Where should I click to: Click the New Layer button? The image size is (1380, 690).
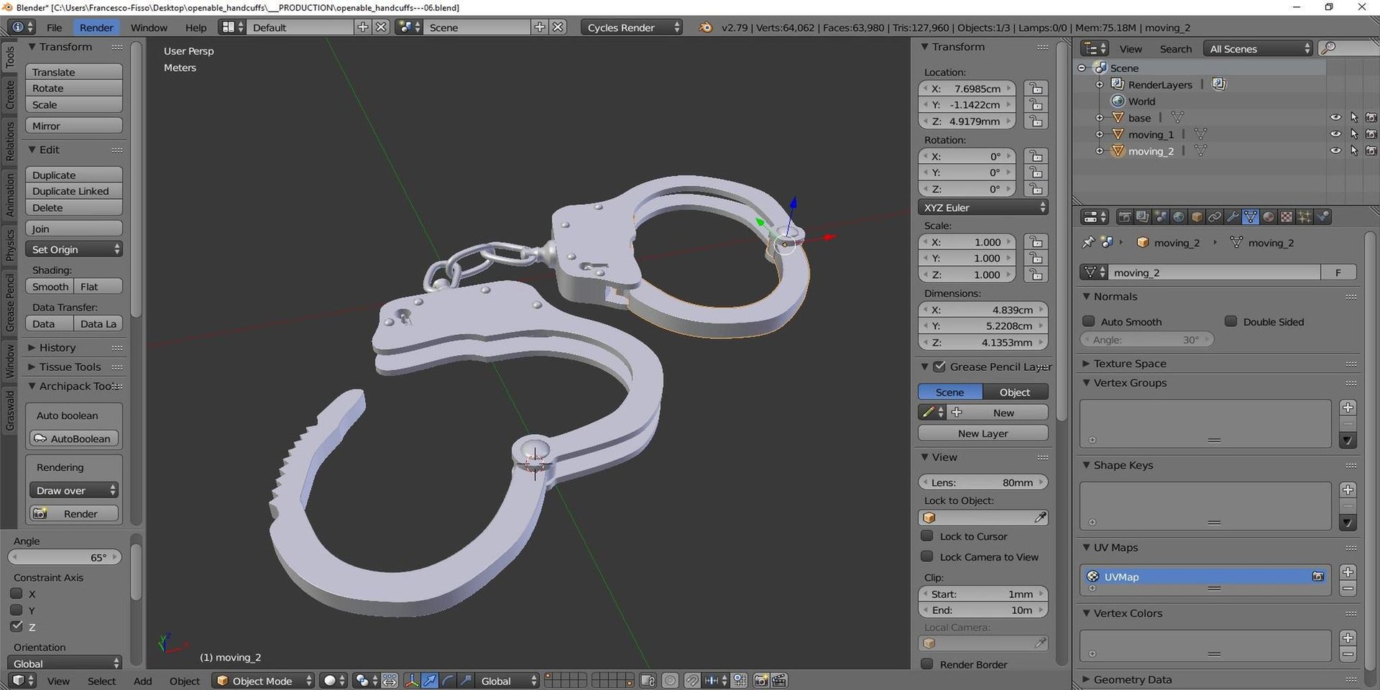click(983, 433)
